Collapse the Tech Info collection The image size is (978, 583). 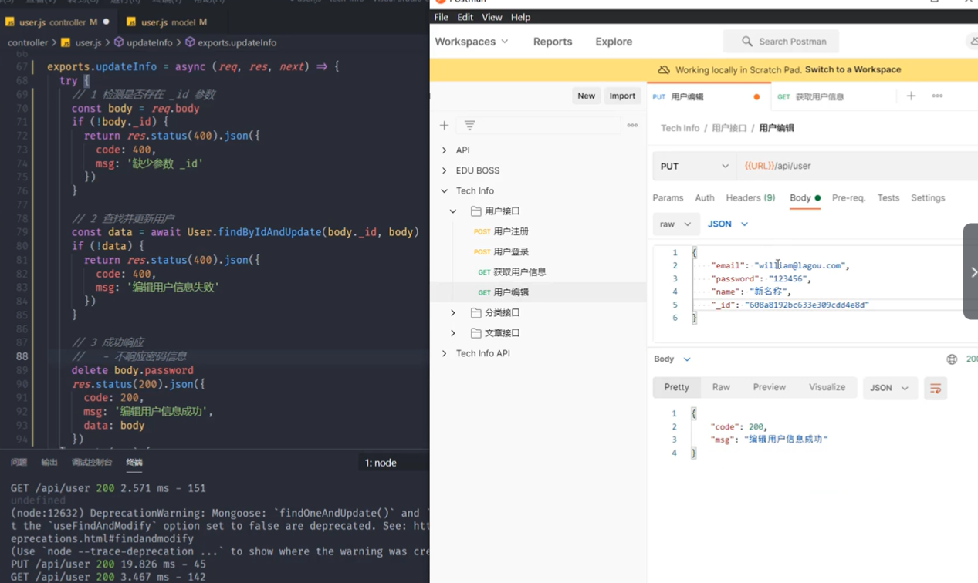click(x=444, y=190)
